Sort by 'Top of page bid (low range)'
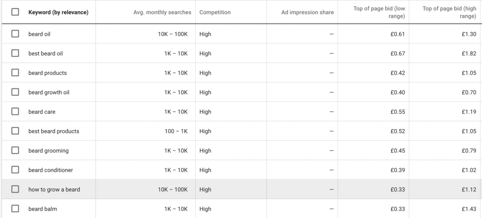Image resolution: width=482 pixels, height=218 pixels. (379, 12)
